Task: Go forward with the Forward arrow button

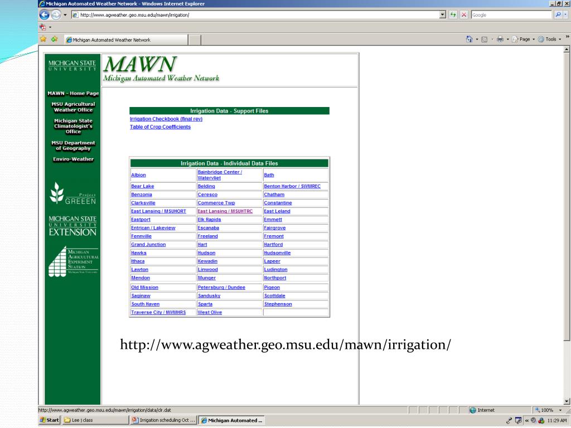Action: coord(56,15)
